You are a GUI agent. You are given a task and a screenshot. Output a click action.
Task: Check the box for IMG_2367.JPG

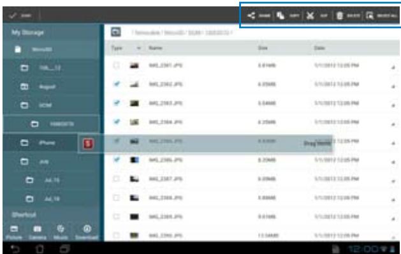(117, 179)
